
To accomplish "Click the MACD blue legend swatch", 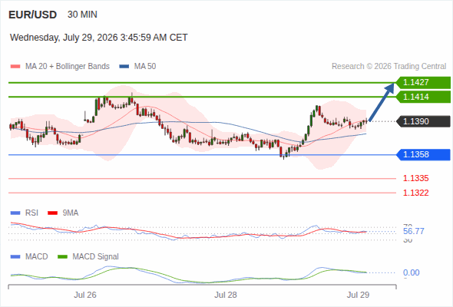I will pos(15,257).
